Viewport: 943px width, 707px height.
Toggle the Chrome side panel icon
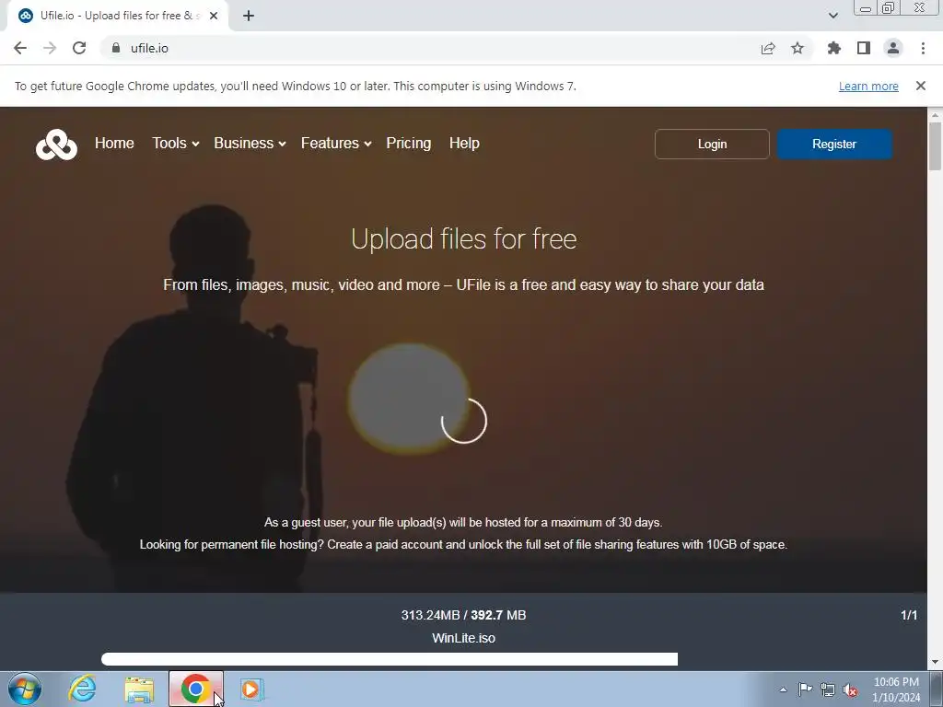(864, 48)
